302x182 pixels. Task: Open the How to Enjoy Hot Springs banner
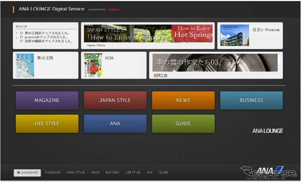click(148, 33)
